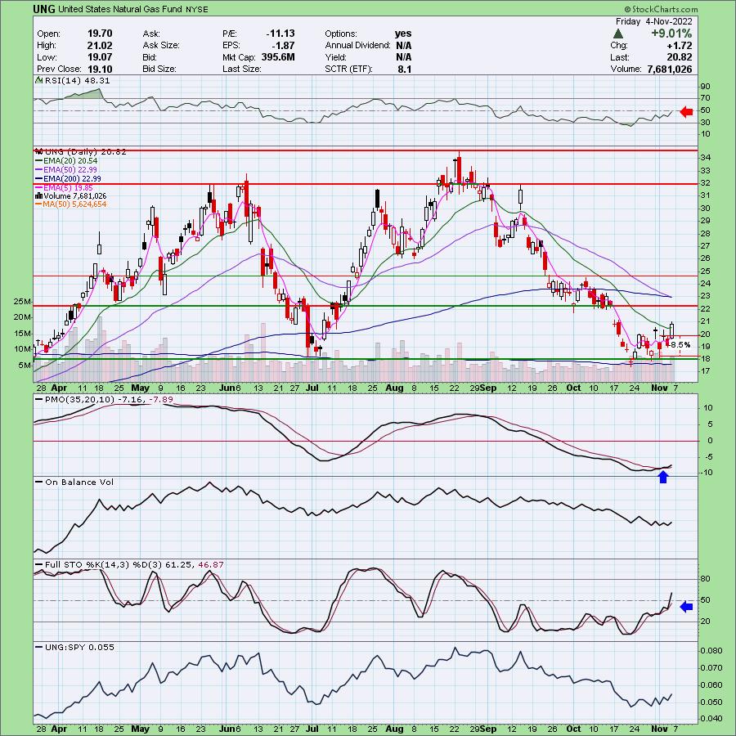
Task: Click the -8.5% annotation label on the price chart
Action: (x=680, y=345)
